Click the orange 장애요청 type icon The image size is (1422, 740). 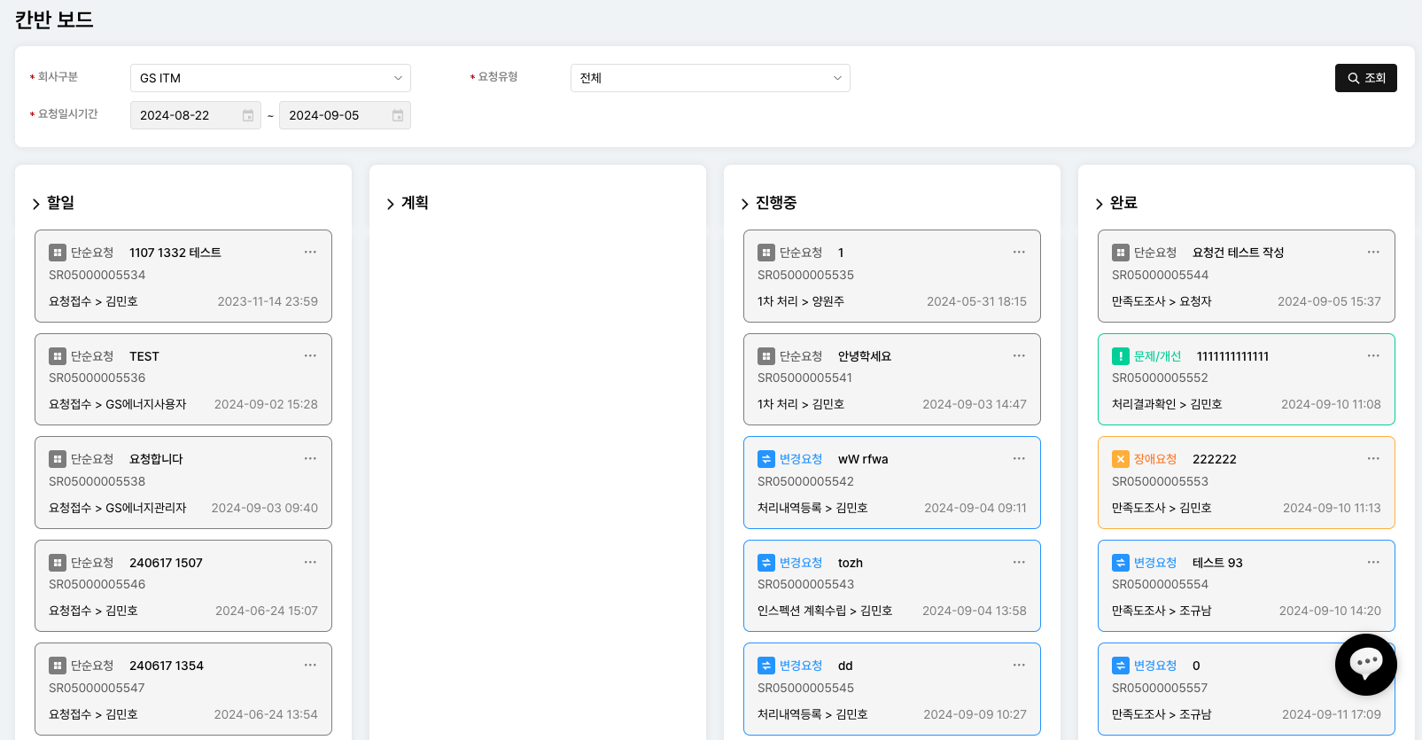pos(1120,459)
